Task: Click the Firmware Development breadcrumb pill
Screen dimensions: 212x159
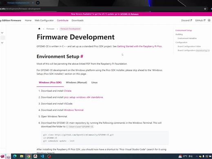Action: [70, 29]
